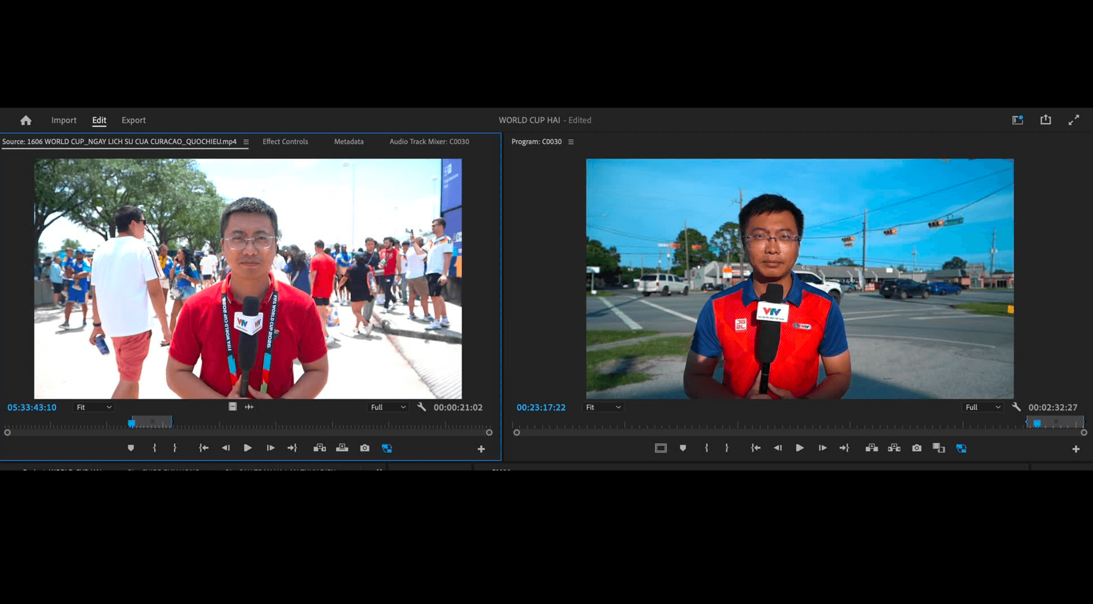Add marker in Program monitor

pyautogui.click(x=683, y=448)
